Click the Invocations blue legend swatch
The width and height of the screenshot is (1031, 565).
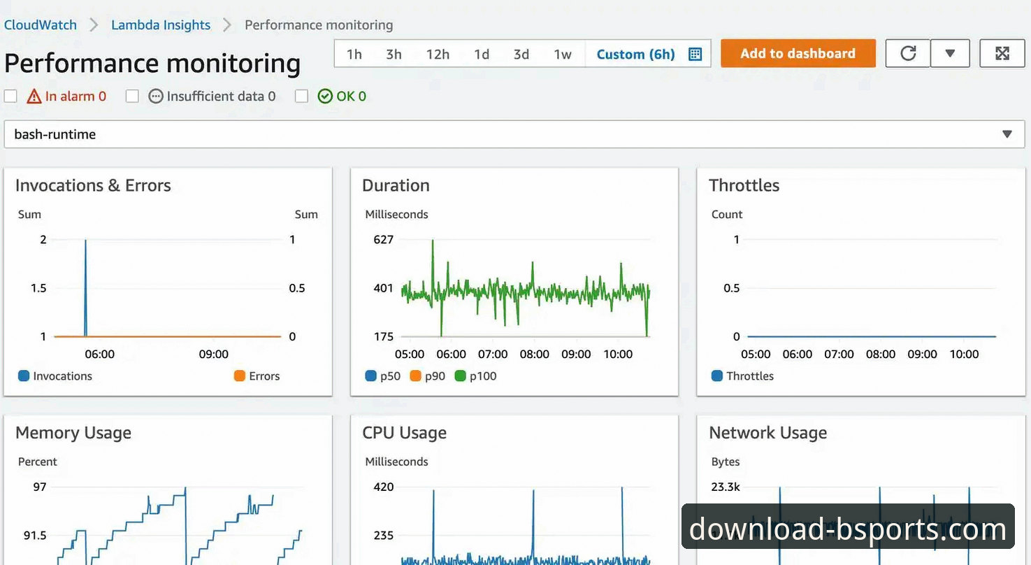coord(24,376)
